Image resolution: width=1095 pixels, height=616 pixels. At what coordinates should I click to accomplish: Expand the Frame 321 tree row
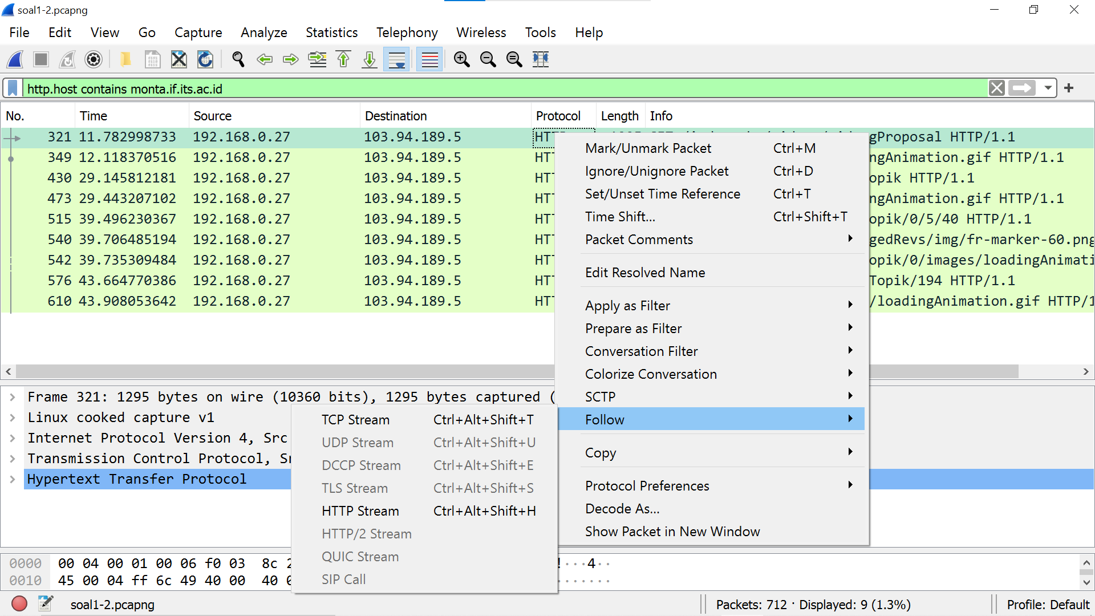click(13, 397)
